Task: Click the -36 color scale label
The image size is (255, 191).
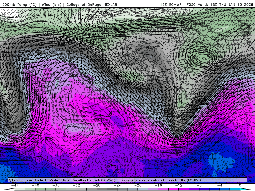Action: coord(56,185)
